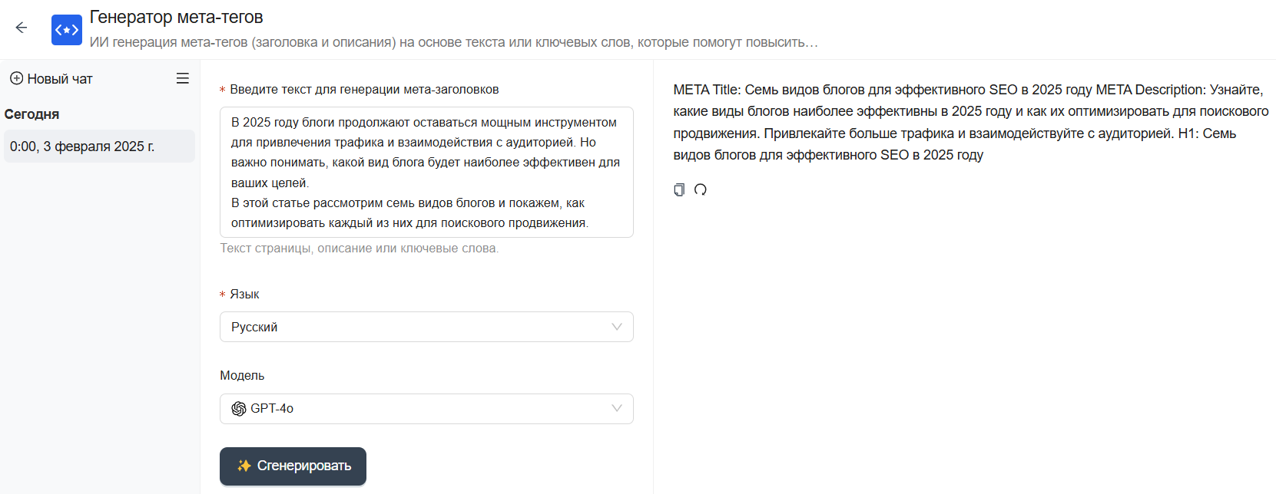Click the plus icon beside Новый чат
1276x494 pixels.
(16, 78)
